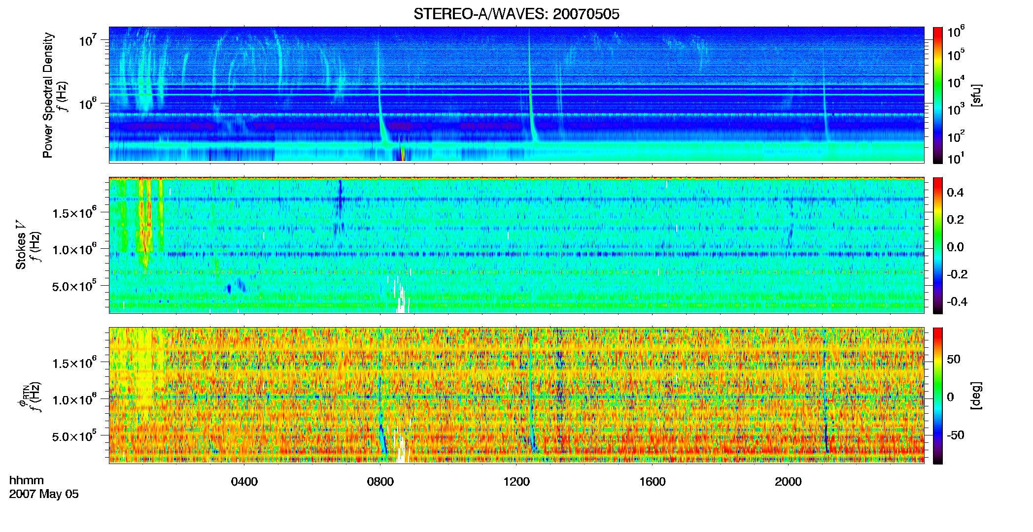Click the 10^3 value on sfu color bar

956,109
